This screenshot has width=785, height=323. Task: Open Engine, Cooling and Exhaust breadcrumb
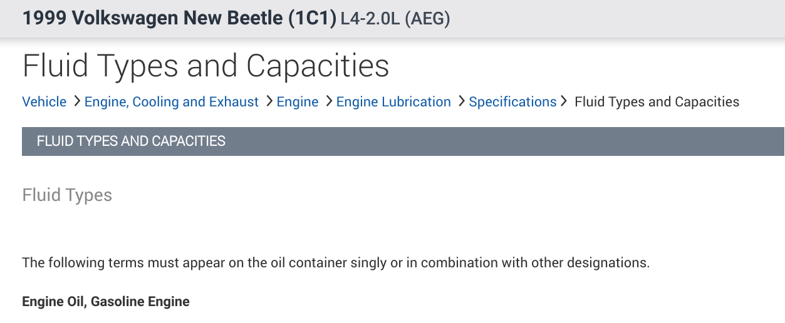click(x=172, y=102)
